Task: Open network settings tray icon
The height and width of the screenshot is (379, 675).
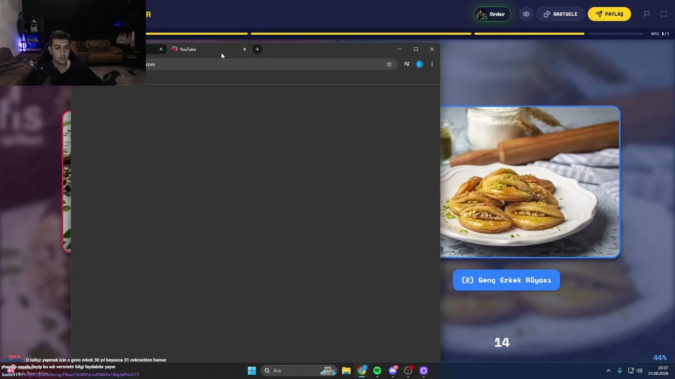Action: tap(631, 371)
